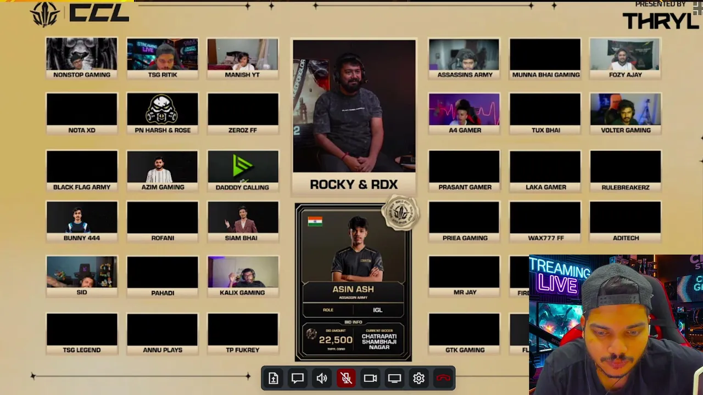The height and width of the screenshot is (395, 703).
Task: Click the CCL logo in the header
Action: (80, 13)
